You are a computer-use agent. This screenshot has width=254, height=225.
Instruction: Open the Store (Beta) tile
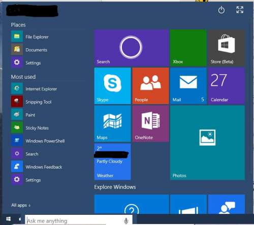(227, 48)
